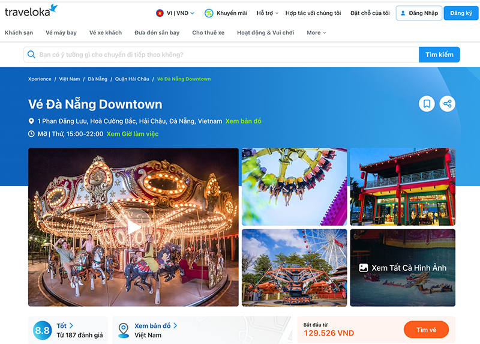Click the Traveloka logo
Viewport: 480px width, 344px height.
pos(31,11)
